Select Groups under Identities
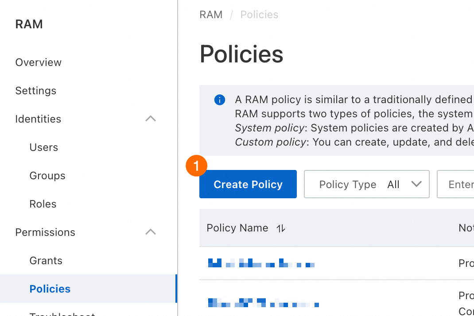Image resolution: width=474 pixels, height=316 pixels. 47,176
